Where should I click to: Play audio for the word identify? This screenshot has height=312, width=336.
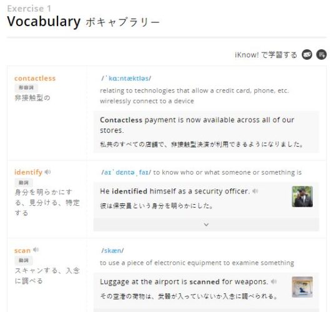click(x=47, y=172)
